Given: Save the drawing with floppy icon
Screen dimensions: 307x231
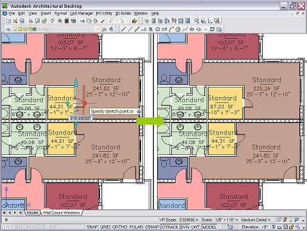Looking at the screenshot, I should (x=22, y=21).
